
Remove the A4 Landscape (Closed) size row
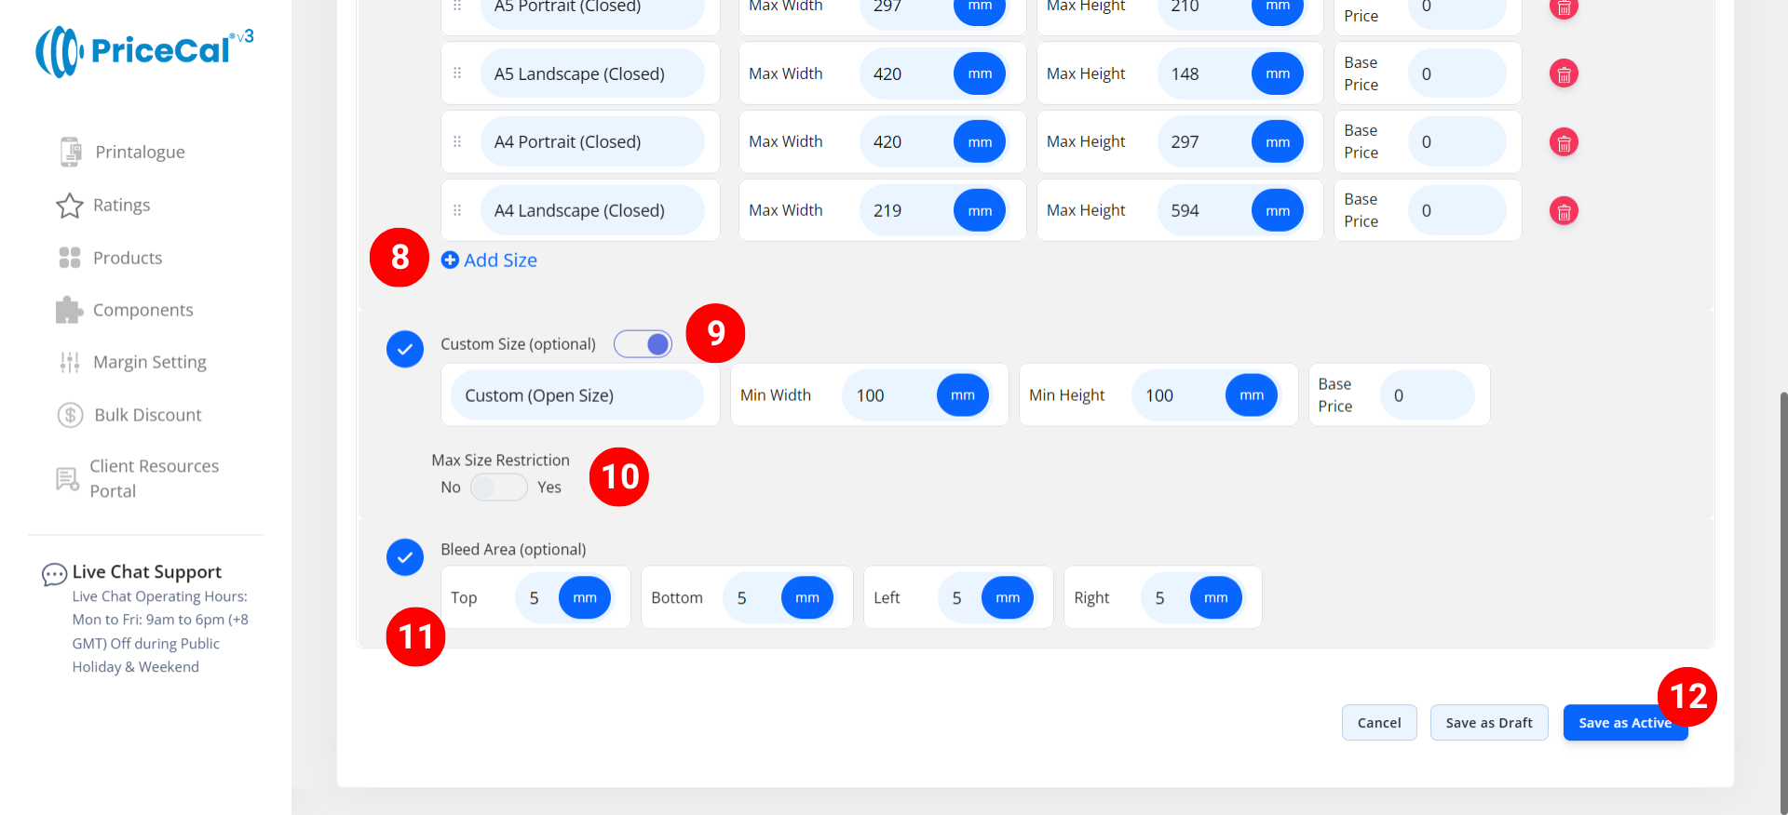click(1564, 211)
